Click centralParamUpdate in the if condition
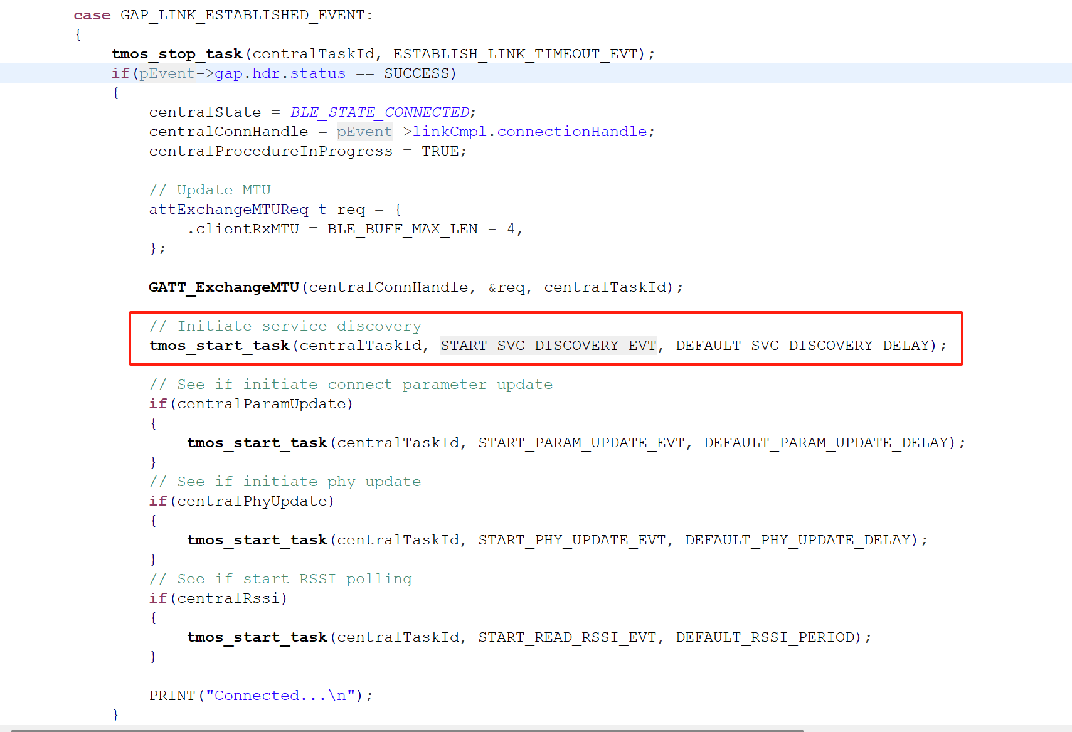Image resolution: width=1072 pixels, height=732 pixels. click(x=261, y=404)
